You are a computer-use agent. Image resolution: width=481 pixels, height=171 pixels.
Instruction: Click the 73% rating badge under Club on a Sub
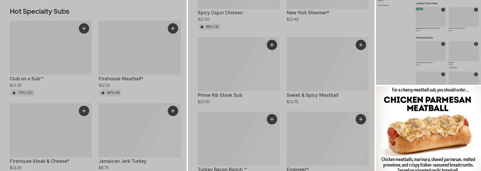click(22, 93)
